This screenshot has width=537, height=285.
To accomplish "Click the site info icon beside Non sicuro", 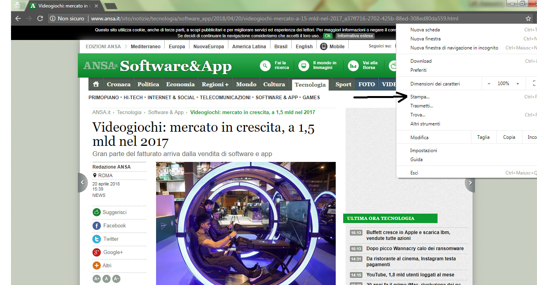I will click(53, 18).
